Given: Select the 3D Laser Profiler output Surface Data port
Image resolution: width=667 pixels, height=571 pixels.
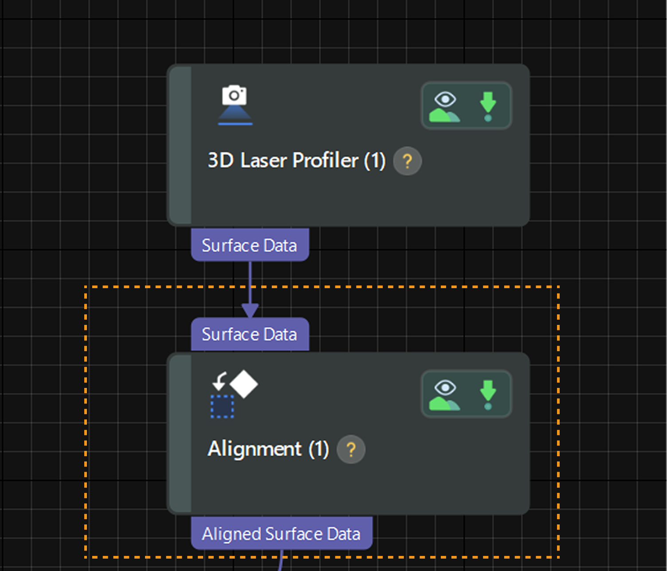Looking at the screenshot, I should 250,245.
